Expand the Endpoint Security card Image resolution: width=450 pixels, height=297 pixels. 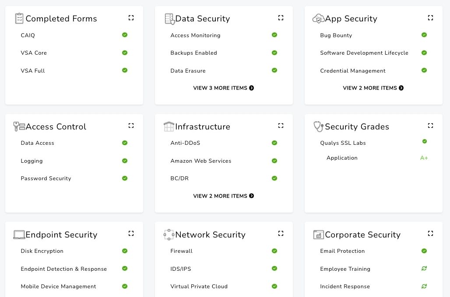pyautogui.click(x=131, y=234)
